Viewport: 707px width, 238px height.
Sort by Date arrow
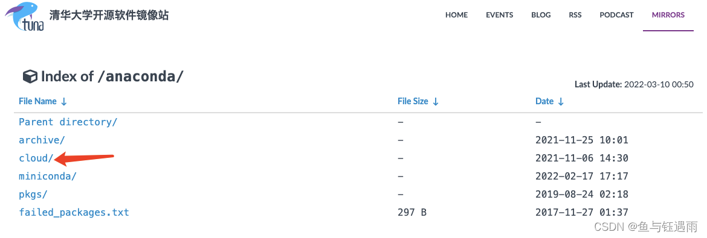[x=560, y=102]
